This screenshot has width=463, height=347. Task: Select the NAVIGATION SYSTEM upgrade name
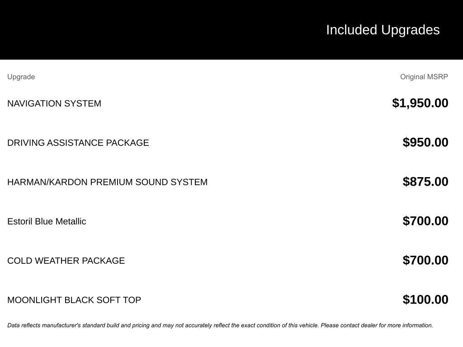tap(54, 103)
